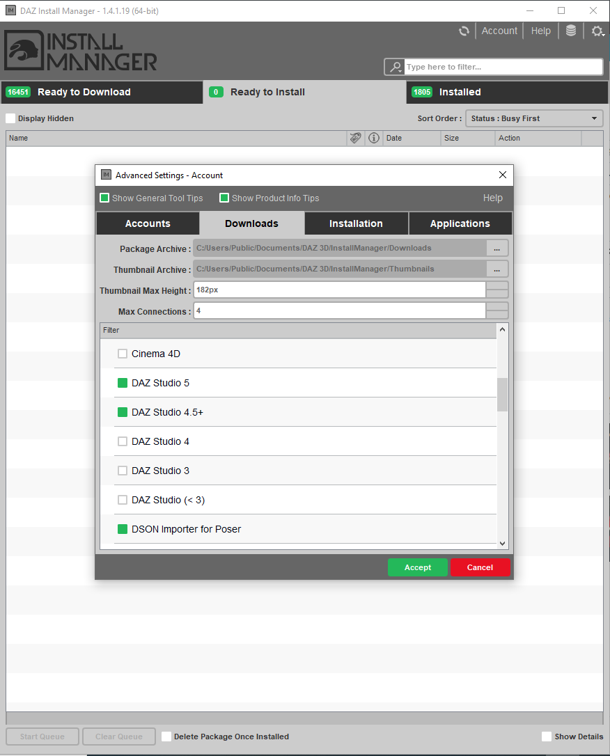Uncheck the DAZ Studio 4.5+ filter

coord(123,412)
